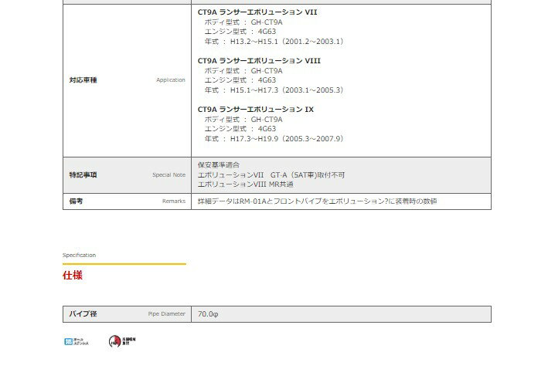Select the CT9A ランサーエボリューション IX heading
This screenshot has width=548, height=369.
255,109
